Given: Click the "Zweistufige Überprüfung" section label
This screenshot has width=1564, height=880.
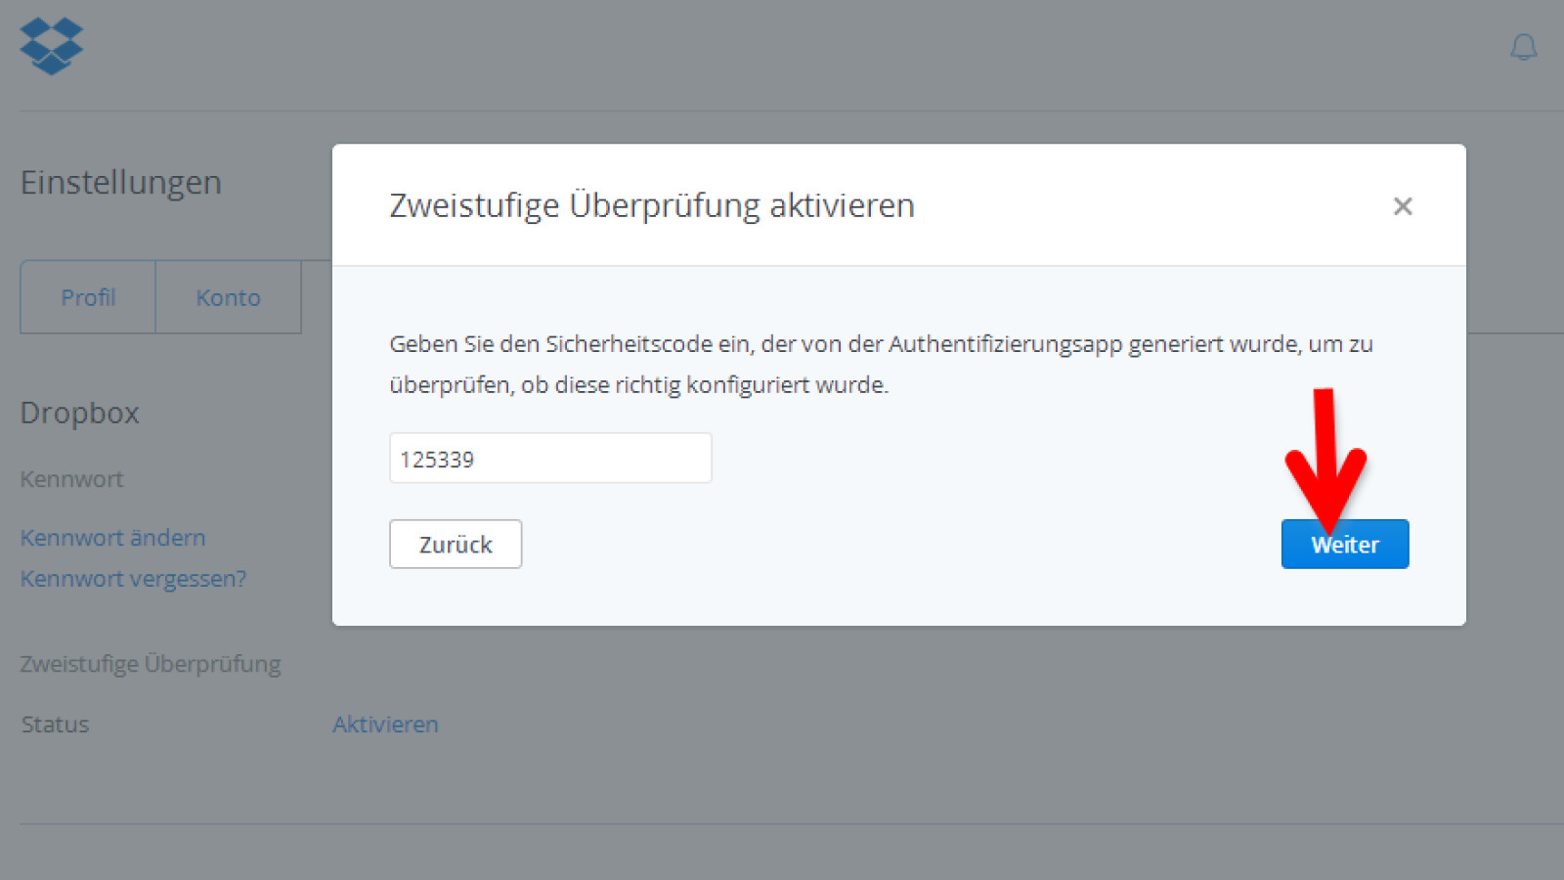Looking at the screenshot, I should click(x=150, y=663).
